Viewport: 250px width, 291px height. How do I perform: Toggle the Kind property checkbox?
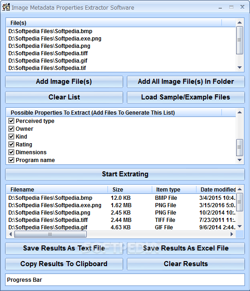point(12,137)
